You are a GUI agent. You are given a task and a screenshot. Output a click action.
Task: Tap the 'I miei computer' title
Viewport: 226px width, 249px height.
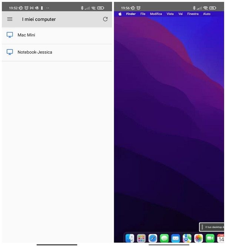point(39,19)
